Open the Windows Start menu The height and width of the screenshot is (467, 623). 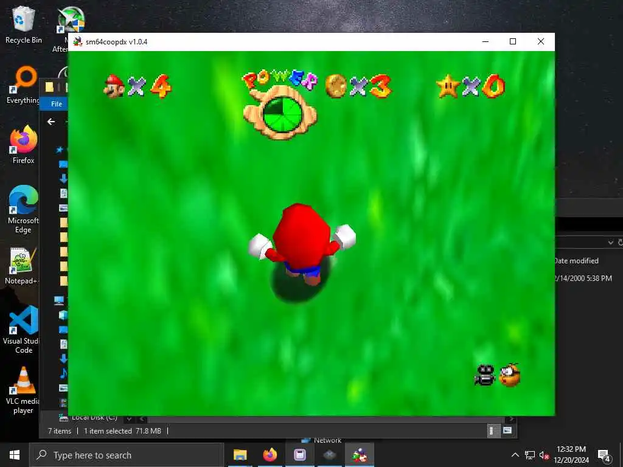[15, 455]
